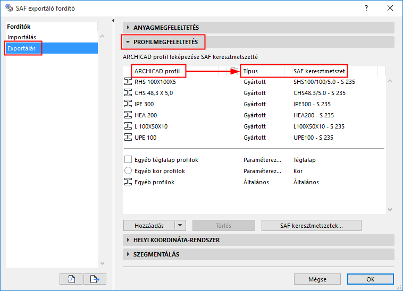
Task: Click the IPE300 - S 235 cell
Action: [x=312, y=104]
